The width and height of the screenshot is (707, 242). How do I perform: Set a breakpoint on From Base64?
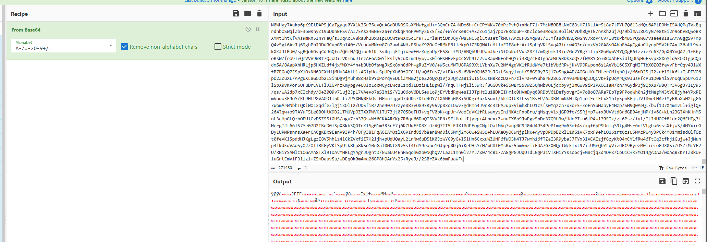[258, 29]
